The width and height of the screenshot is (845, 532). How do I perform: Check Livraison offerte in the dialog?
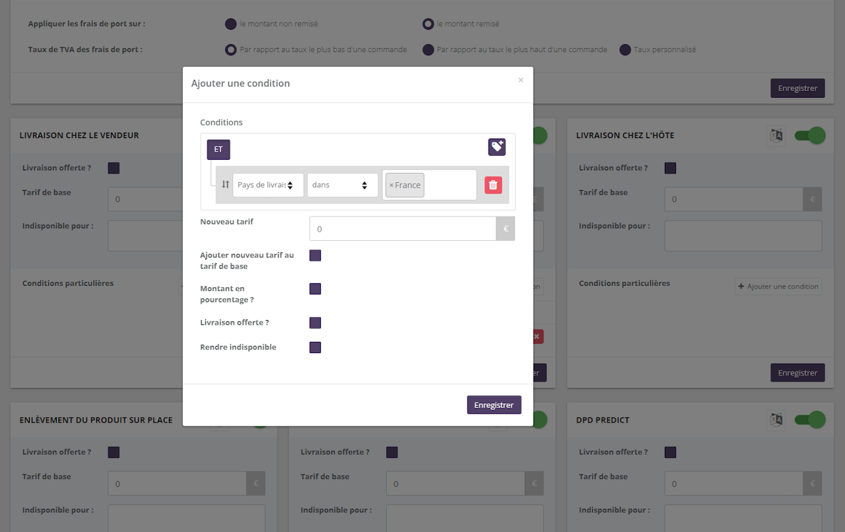[x=315, y=323]
